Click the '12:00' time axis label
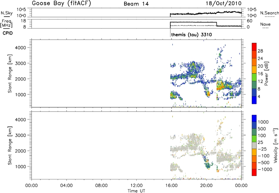Image resolution: width=279 pixels, height=193 pixels. 136,186
